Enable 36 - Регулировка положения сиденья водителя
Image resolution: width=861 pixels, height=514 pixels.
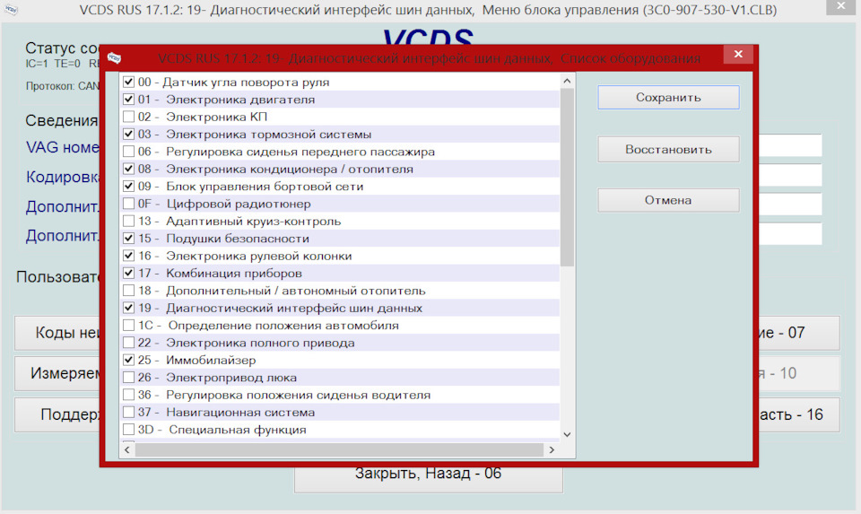pos(128,395)
